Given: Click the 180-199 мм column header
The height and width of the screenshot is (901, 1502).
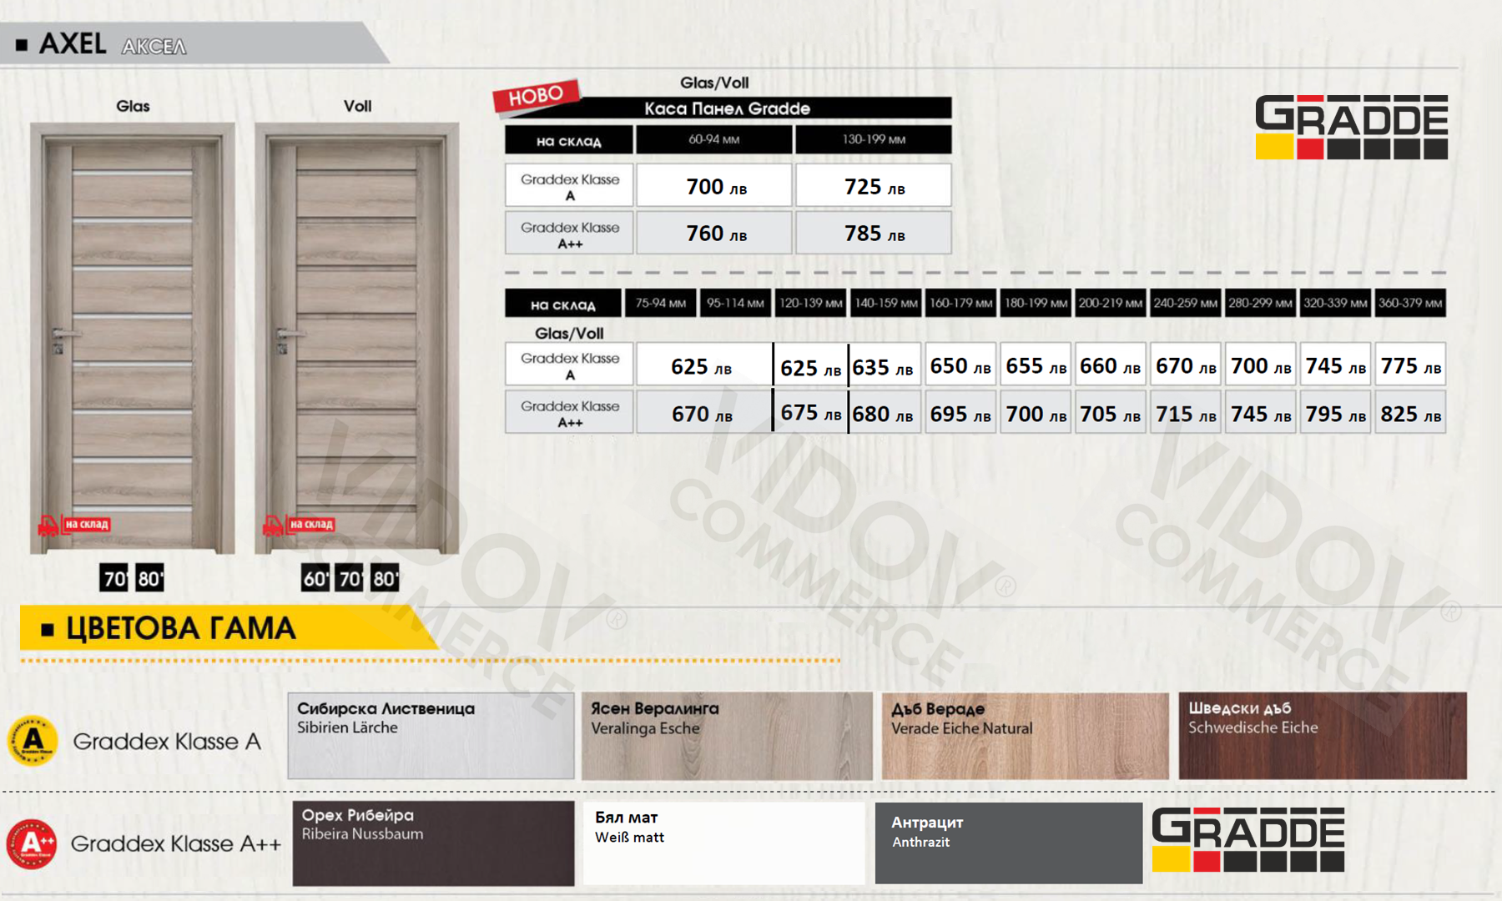Looking at the screenshot, I should (1036, 303).
